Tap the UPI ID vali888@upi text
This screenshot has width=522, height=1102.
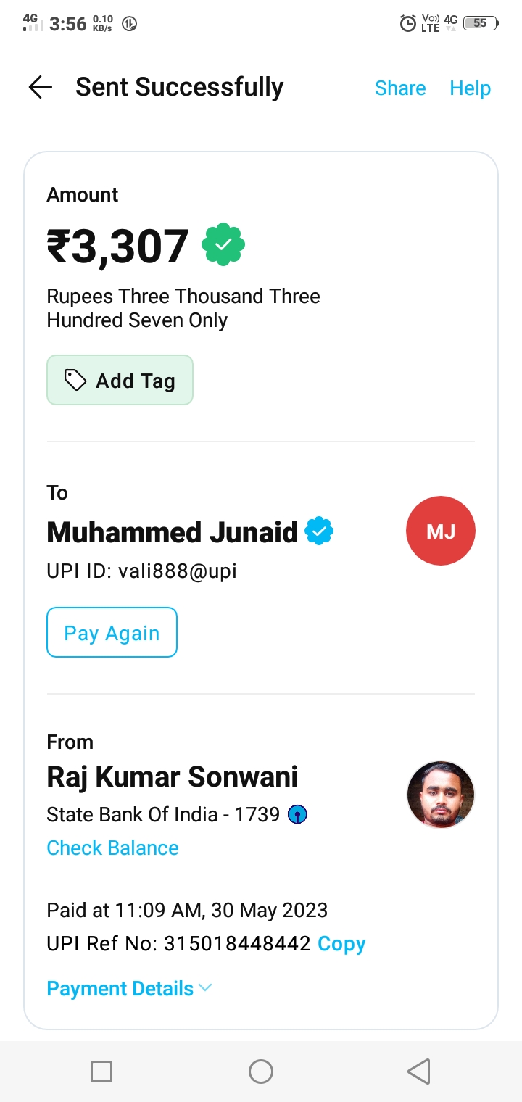142,571
